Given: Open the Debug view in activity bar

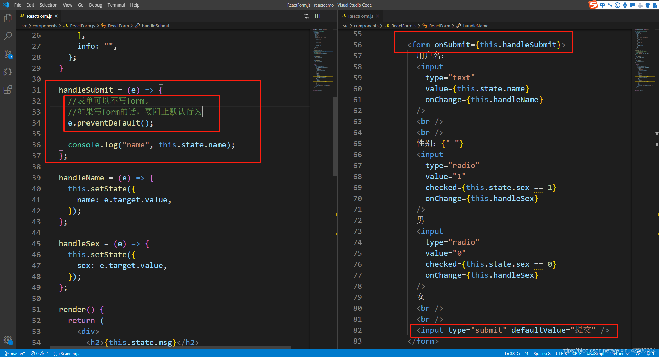Looking at the screenshot, I should 8,72.
